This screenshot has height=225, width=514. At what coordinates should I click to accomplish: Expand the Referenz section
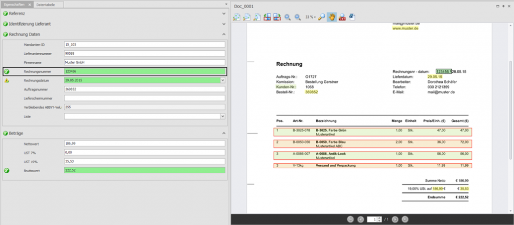224,14
